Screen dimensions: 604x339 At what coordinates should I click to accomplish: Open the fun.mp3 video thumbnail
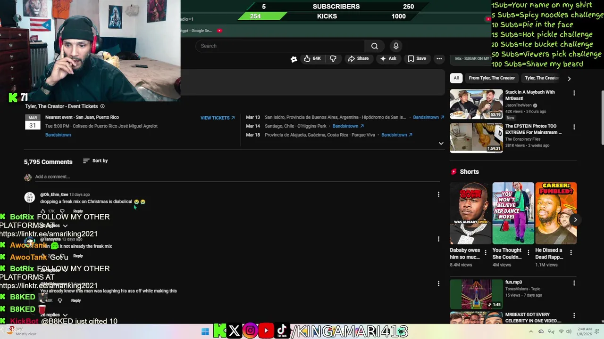pos(476,294)
